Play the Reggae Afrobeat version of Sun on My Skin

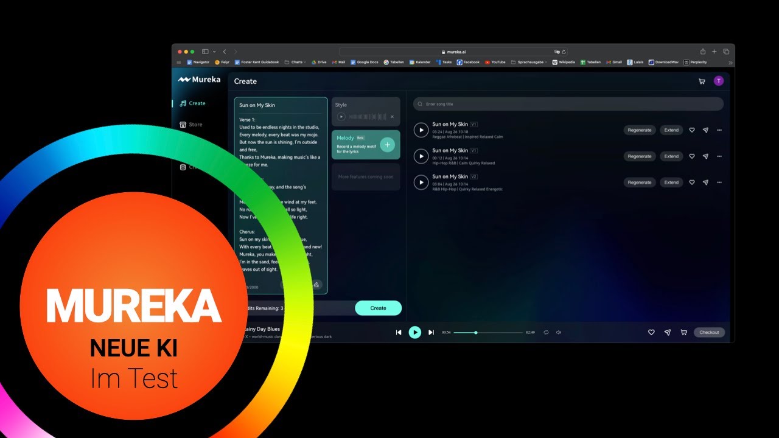pos(421,130)
